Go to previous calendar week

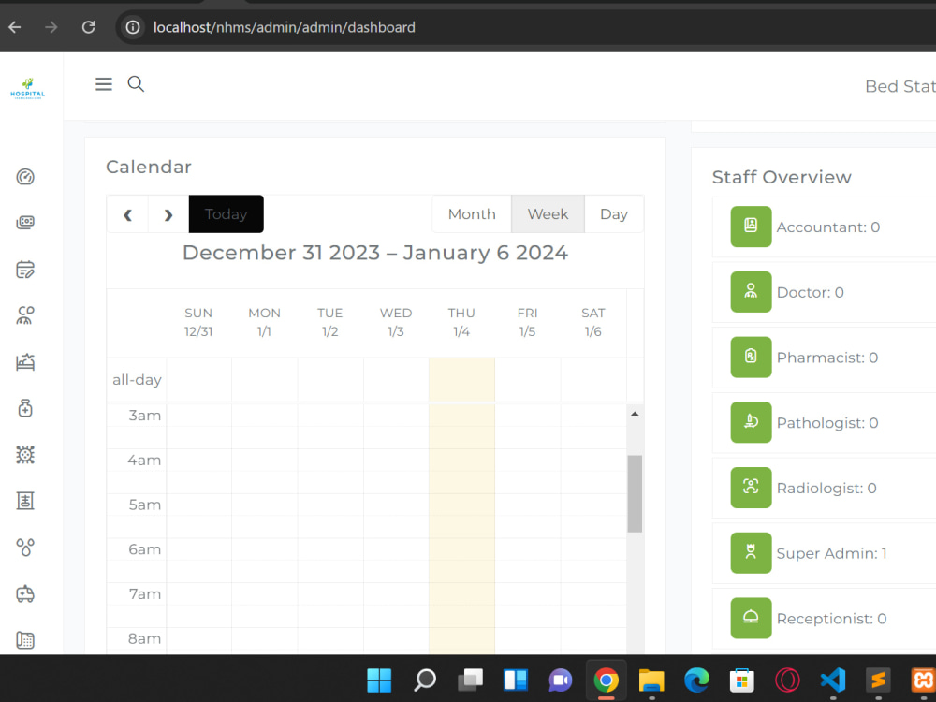point(127,214)
